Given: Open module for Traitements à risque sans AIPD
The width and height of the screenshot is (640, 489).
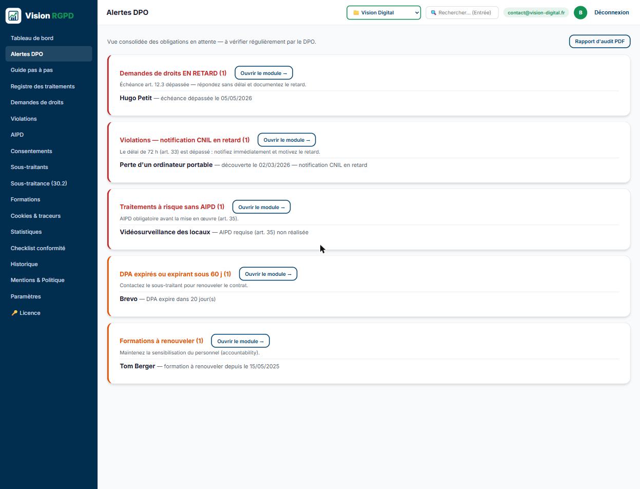Looking at the screenshot, I should pyautogui.click(x=262, y=207).
